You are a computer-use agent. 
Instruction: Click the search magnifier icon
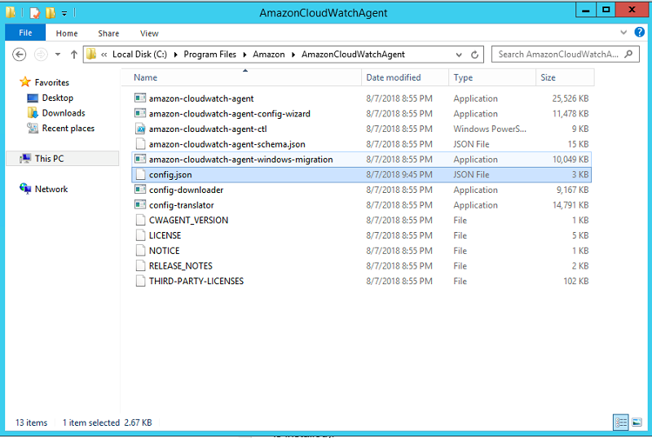[628, 54]
